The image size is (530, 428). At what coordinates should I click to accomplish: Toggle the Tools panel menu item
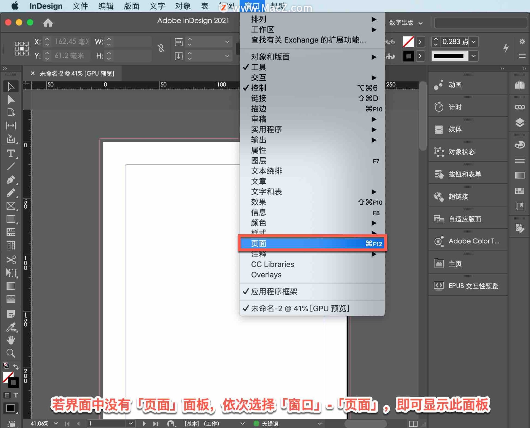coord(258,67)
